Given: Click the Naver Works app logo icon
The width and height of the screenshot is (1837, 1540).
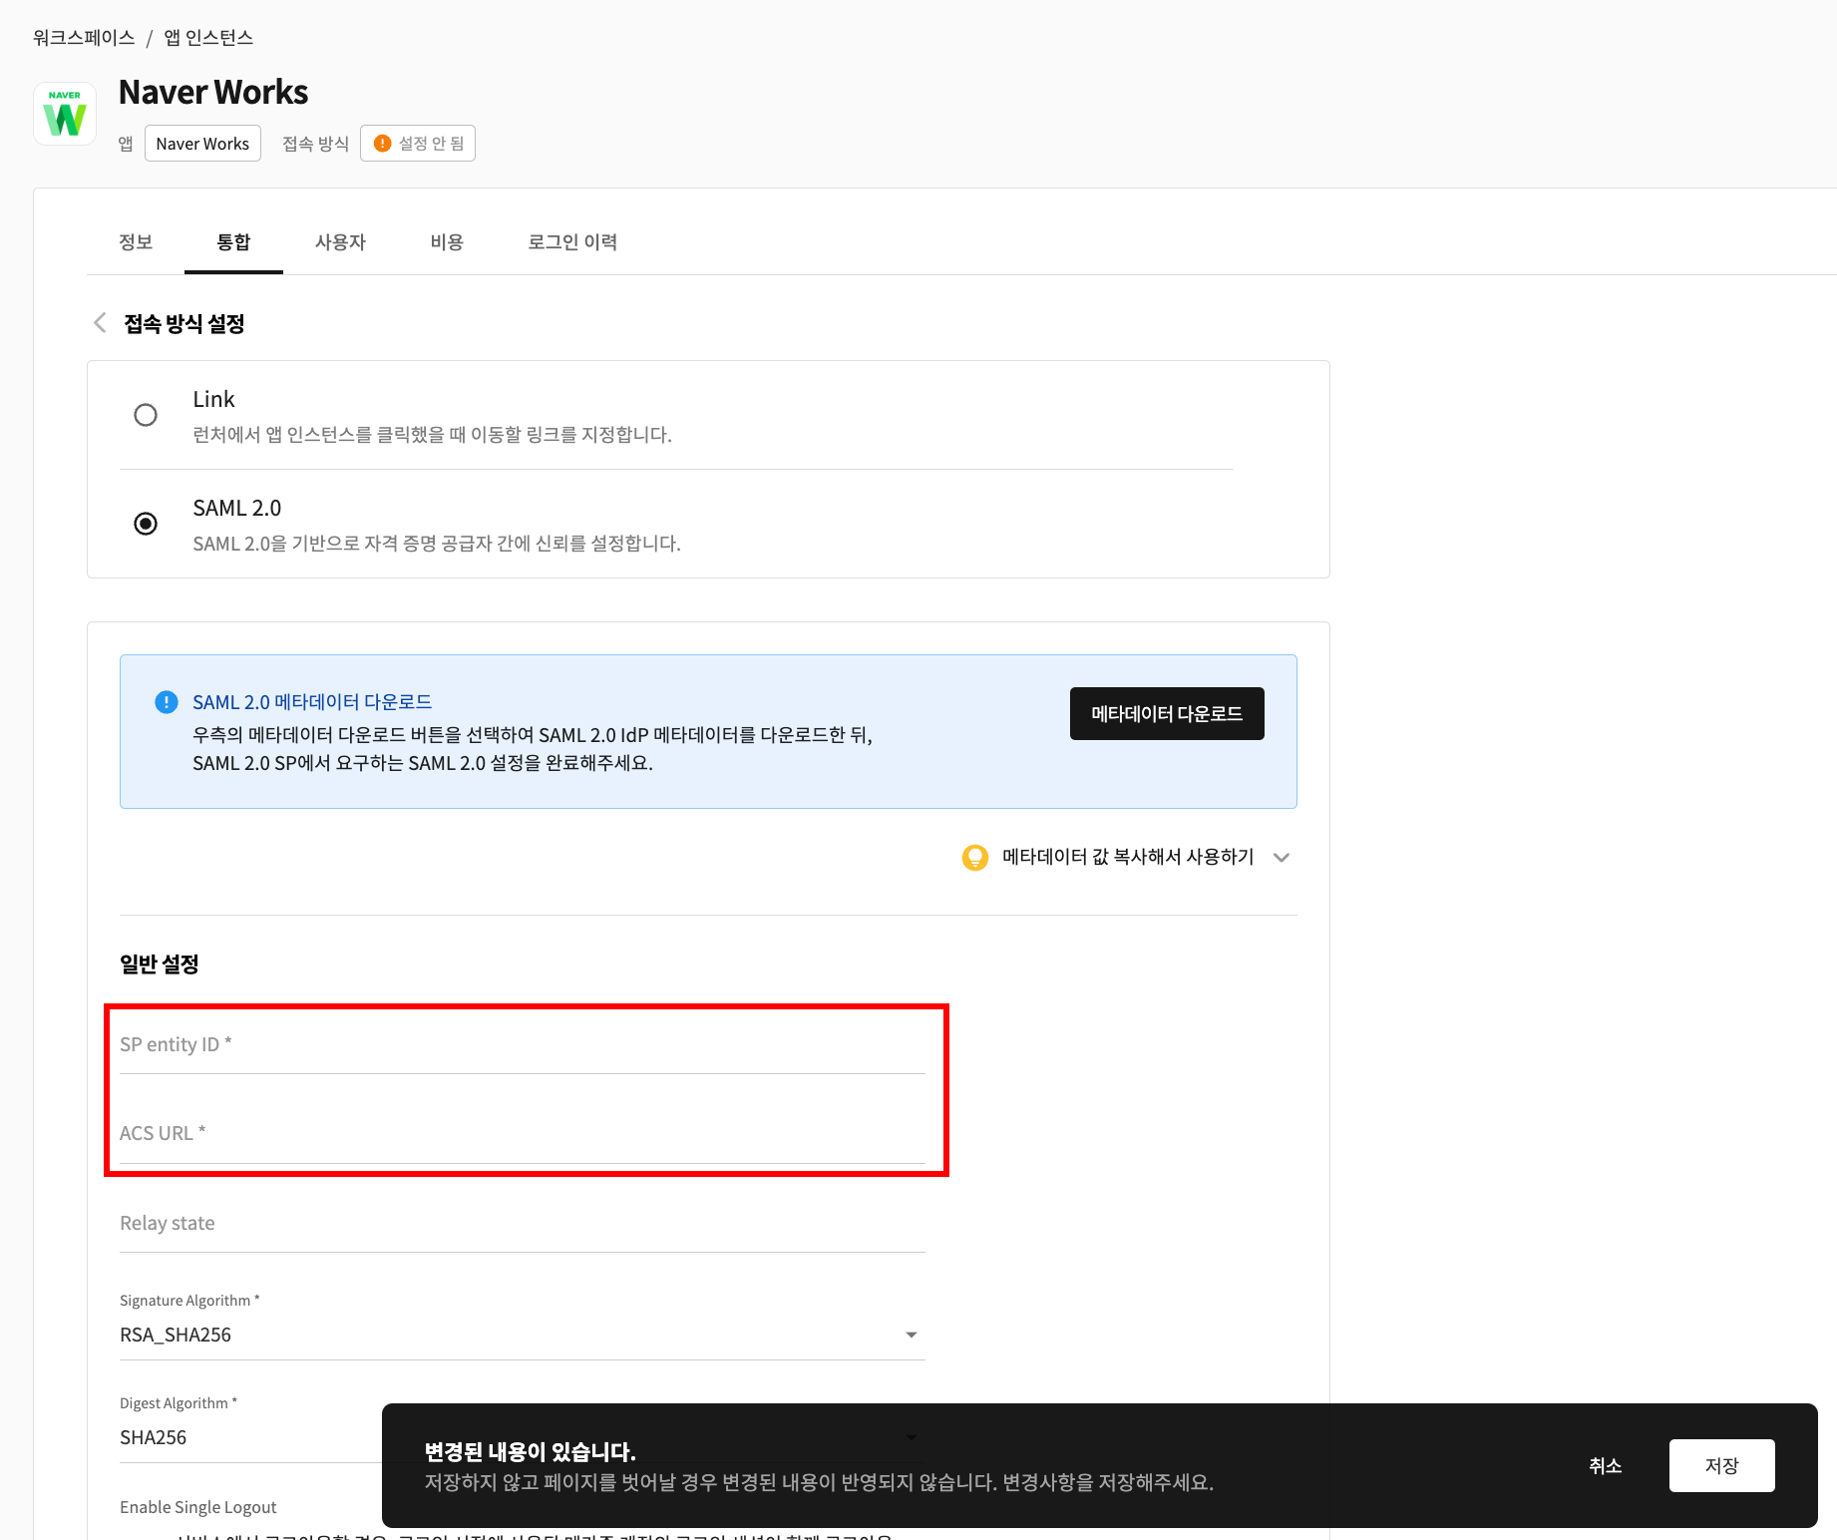Looking at the screenshot, I should 65,114.
